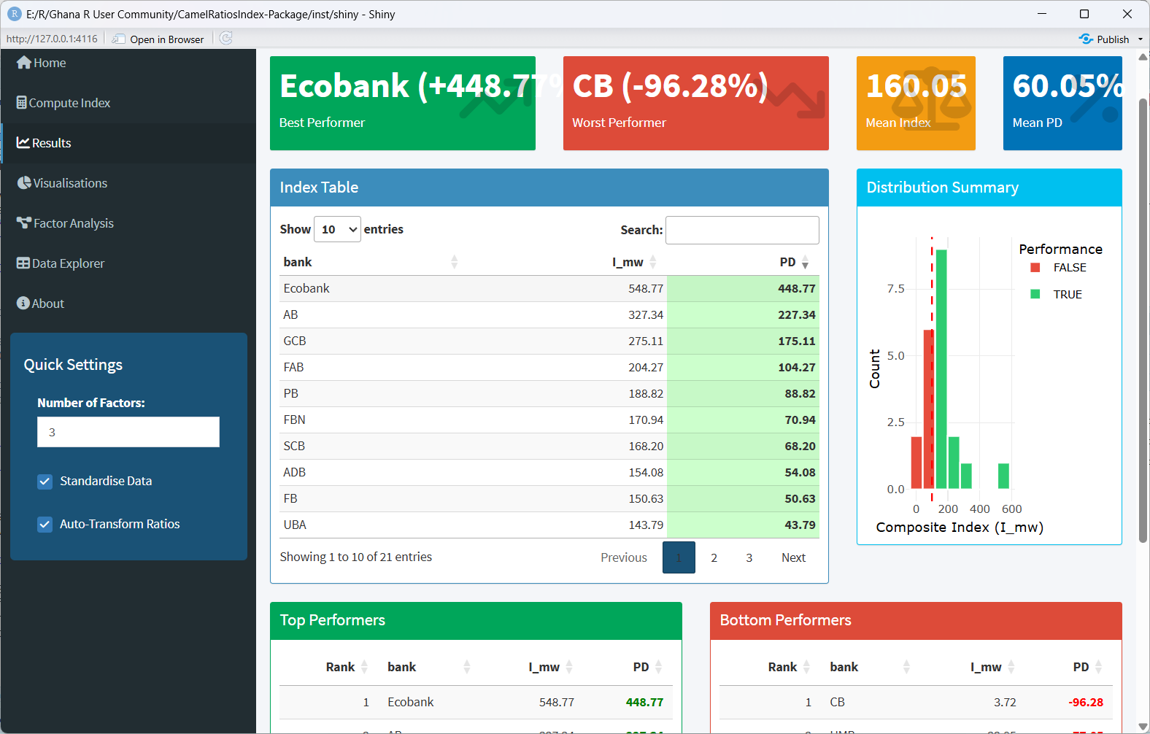Go to Index Table page 2
Screen dimensions: 1150x734
coord(714,557)
